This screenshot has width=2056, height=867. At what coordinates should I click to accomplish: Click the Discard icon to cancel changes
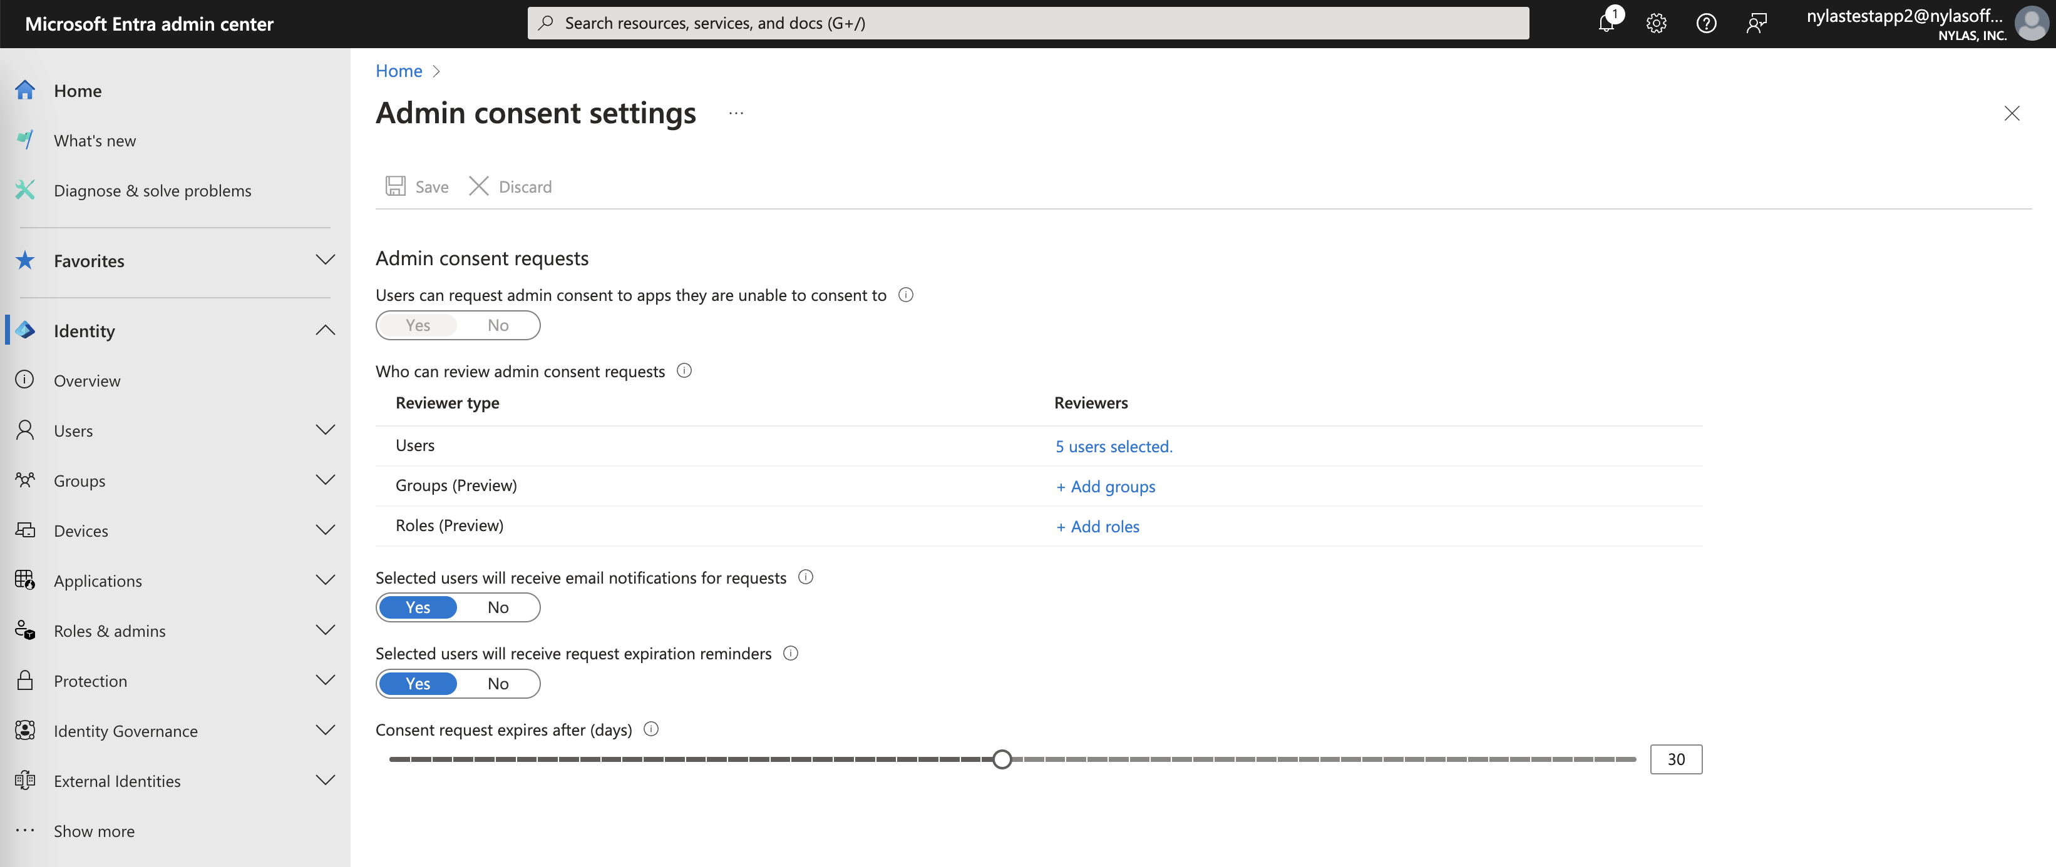tap(481, 186)
